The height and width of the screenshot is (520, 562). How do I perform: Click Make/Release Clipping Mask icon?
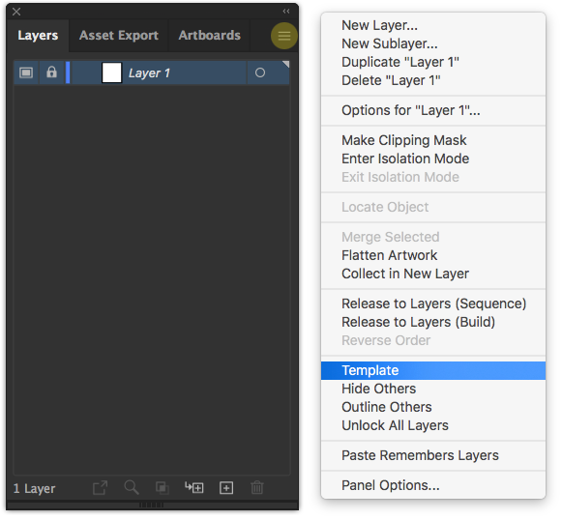coord(163,488)
